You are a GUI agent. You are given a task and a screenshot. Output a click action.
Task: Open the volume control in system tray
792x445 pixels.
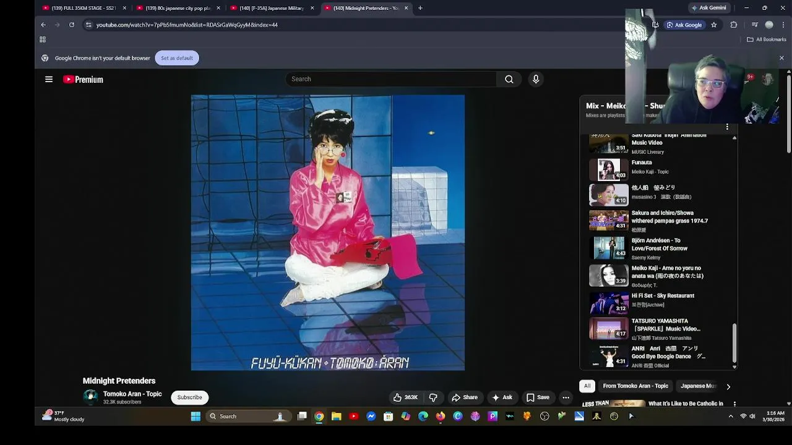pos(752,417)
